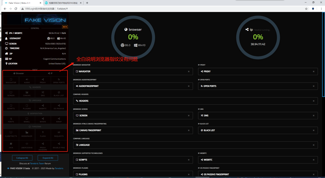The height and width of the screenshot is (178, 325).
Task: Select the Proxy tile in sidebar grid
Action: click(43, 81)
